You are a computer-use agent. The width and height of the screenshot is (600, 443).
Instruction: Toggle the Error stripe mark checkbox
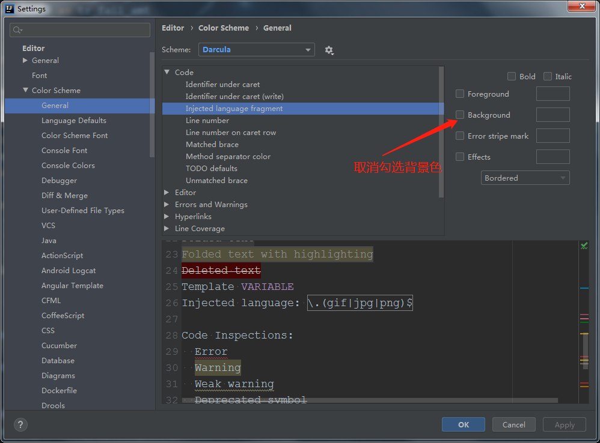click(460, 136)
